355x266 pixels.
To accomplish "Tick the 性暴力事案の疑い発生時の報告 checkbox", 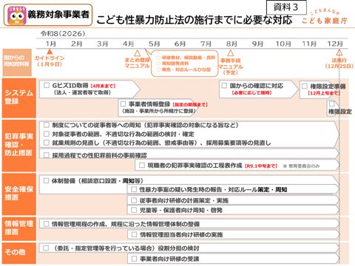I will [134, 189].
